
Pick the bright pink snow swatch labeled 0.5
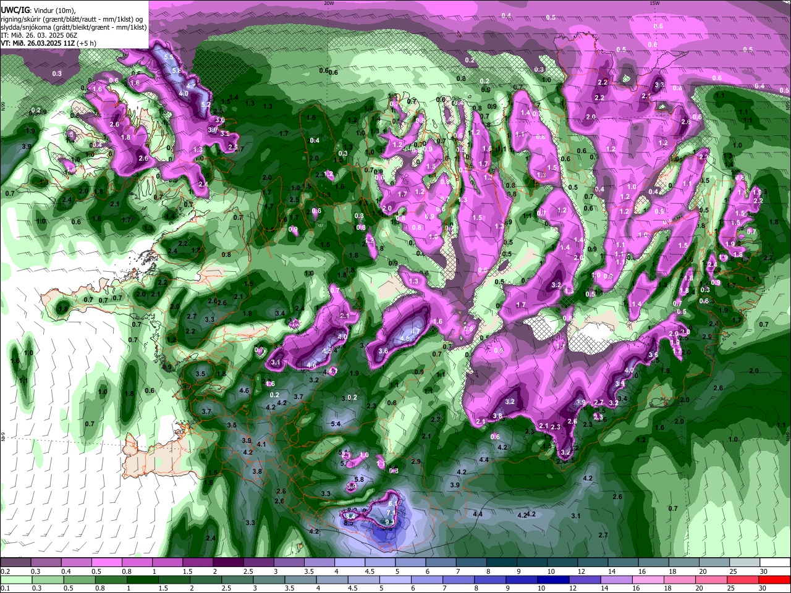pyautogui.click(x=106, y=563)
